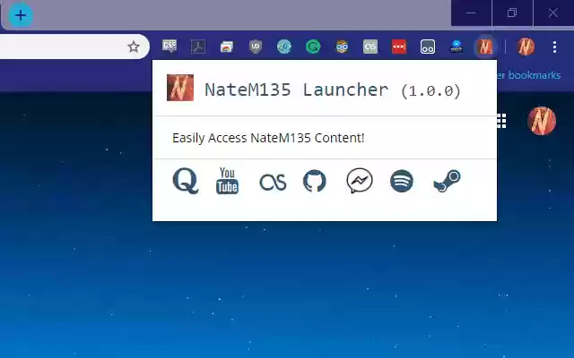The image size is (574, 358).
Task: Open Spotify link in launcher popup
Action: pos(402,181)
